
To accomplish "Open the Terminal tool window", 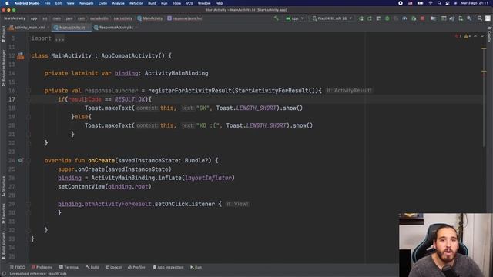I will (69, 267).
